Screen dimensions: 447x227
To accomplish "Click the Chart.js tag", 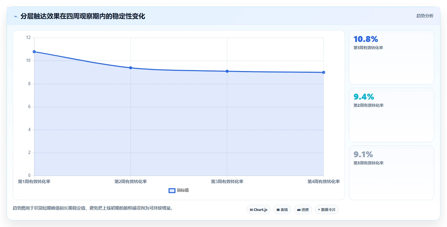I will 258,210.
